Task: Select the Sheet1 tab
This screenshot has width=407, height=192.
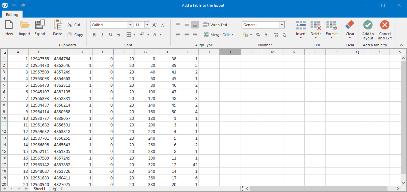Action: point(39,188)
